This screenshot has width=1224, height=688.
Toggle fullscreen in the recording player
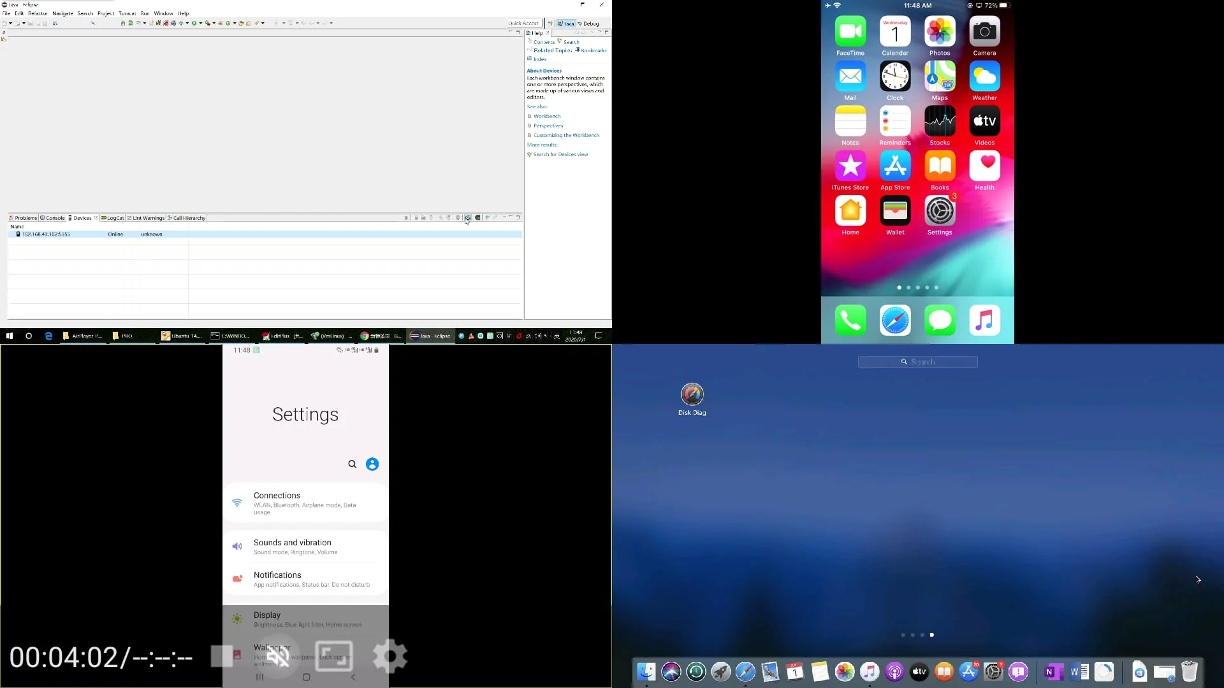click(334, 656)
